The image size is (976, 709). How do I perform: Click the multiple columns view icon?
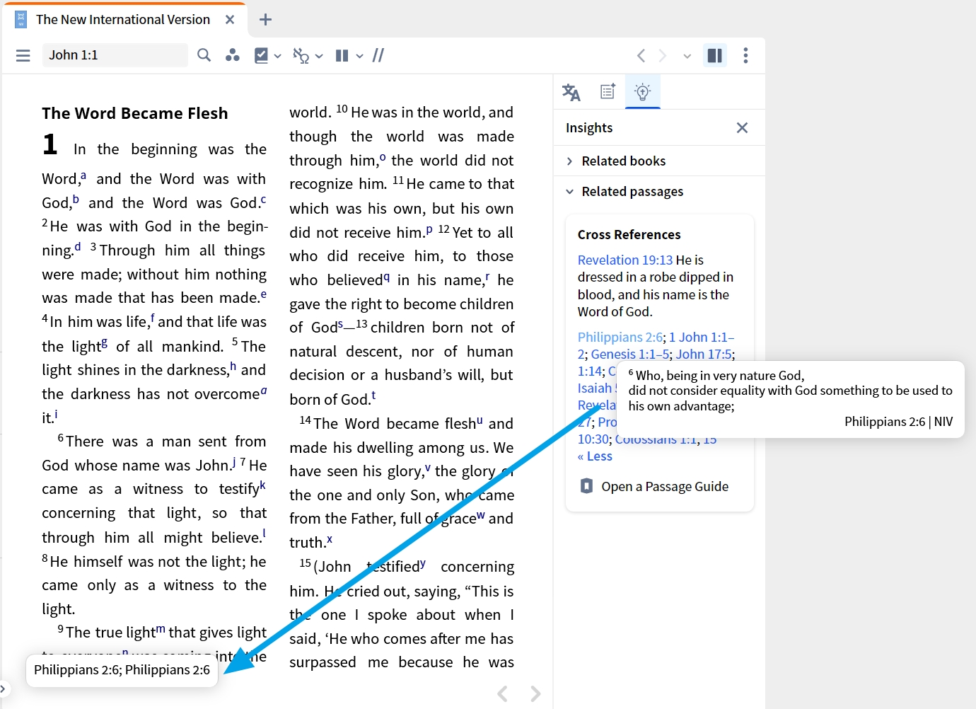click(342, 54)
